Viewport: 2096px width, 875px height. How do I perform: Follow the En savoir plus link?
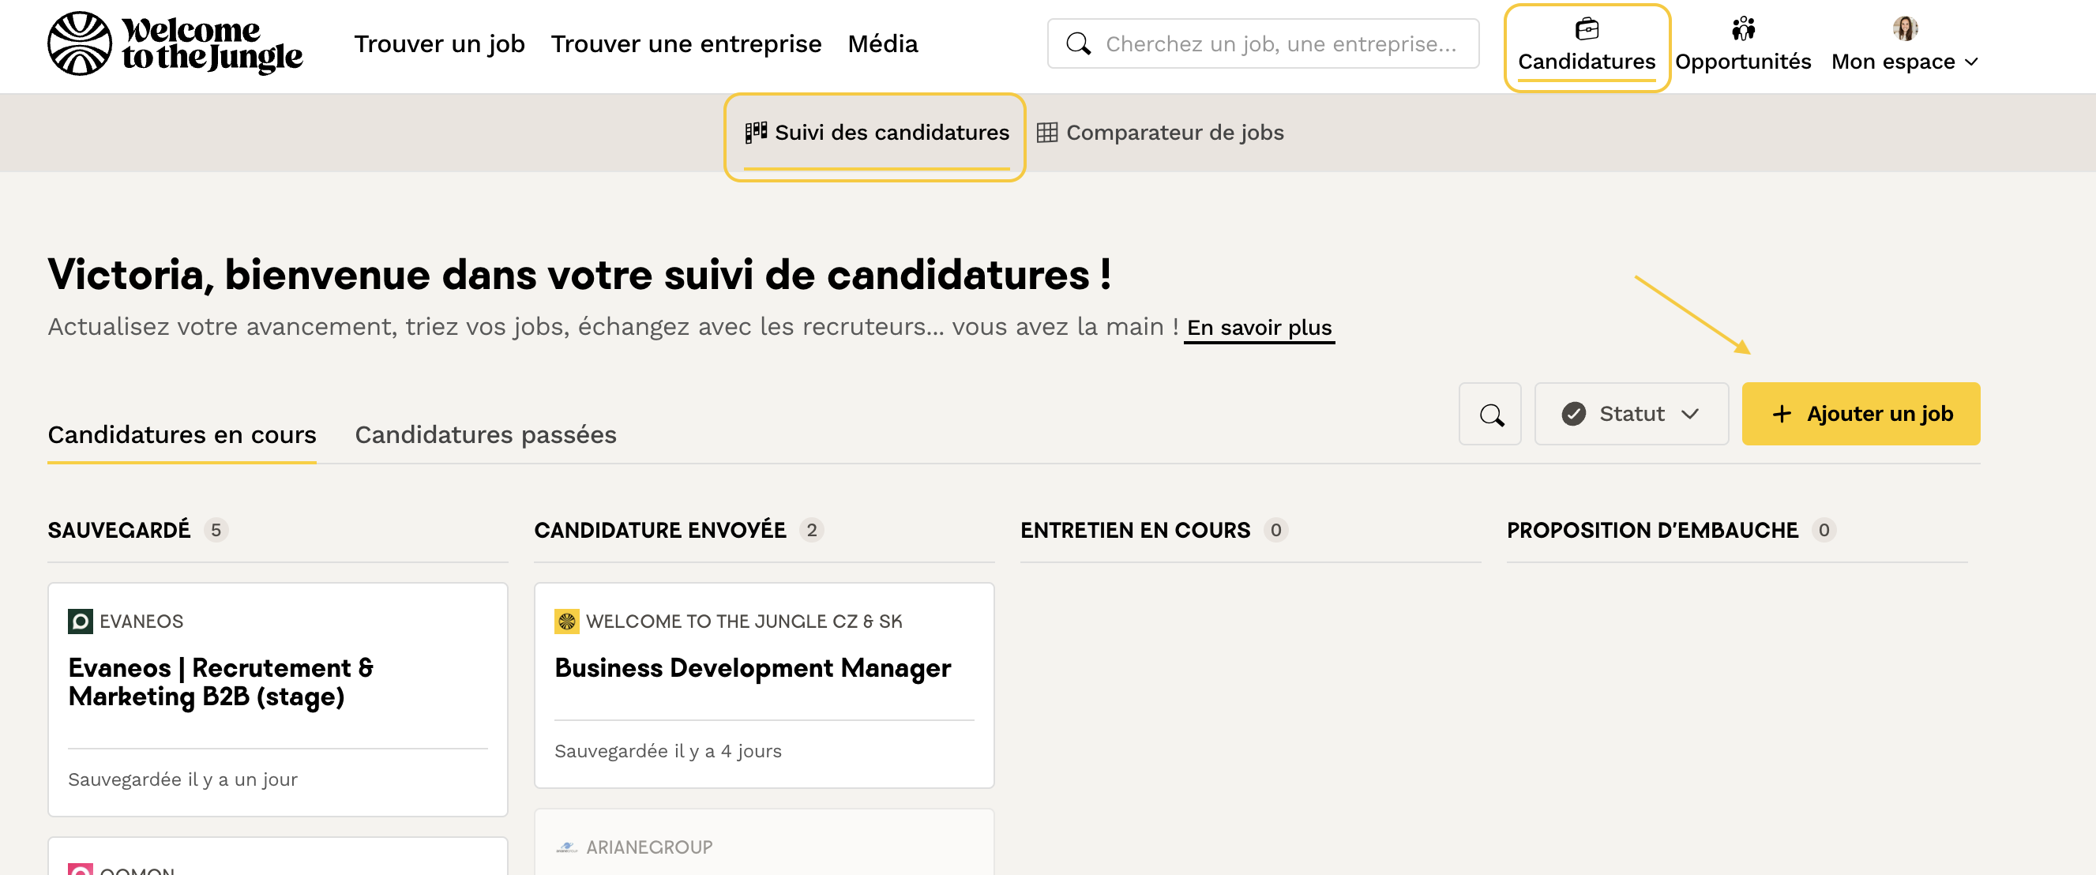tap(1258, 327)
